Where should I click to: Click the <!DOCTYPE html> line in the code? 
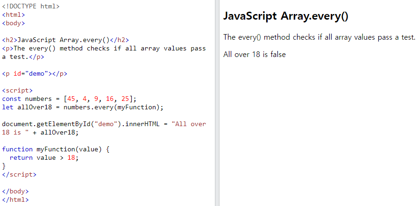(x=31, y=6)
